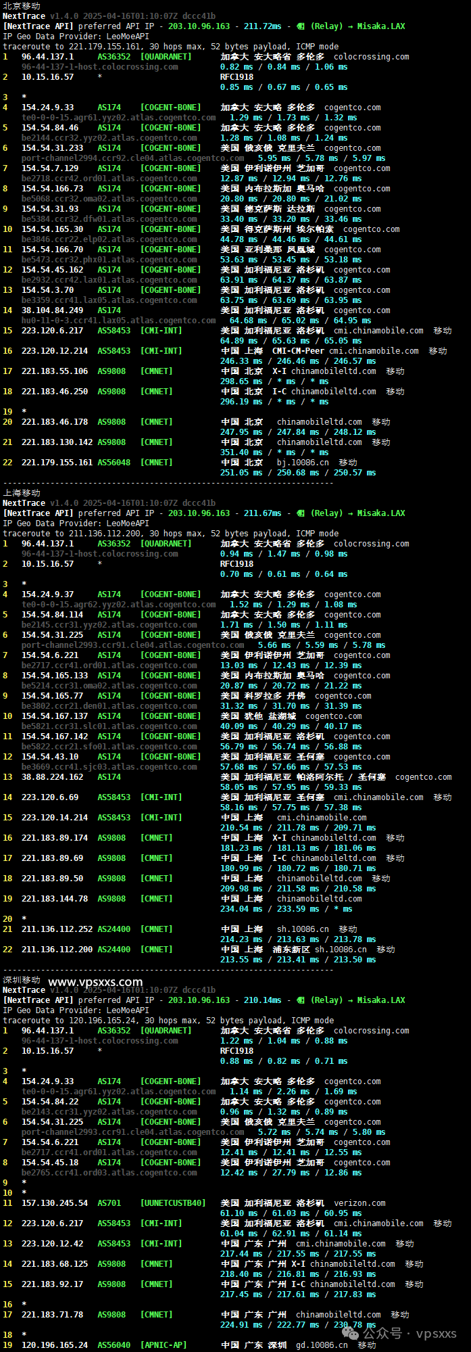Click the WeChat logo icon in the watermark
The width and height of the screenshot is (471, 1352).
point(351,1333)
